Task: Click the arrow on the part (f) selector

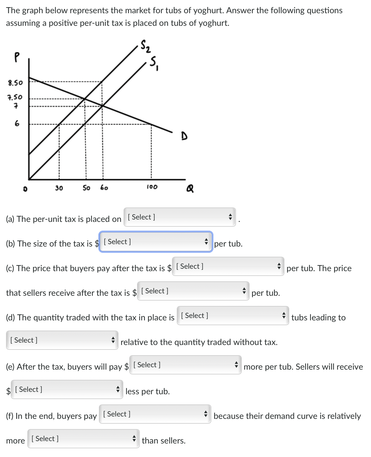Action: point(206,415)
